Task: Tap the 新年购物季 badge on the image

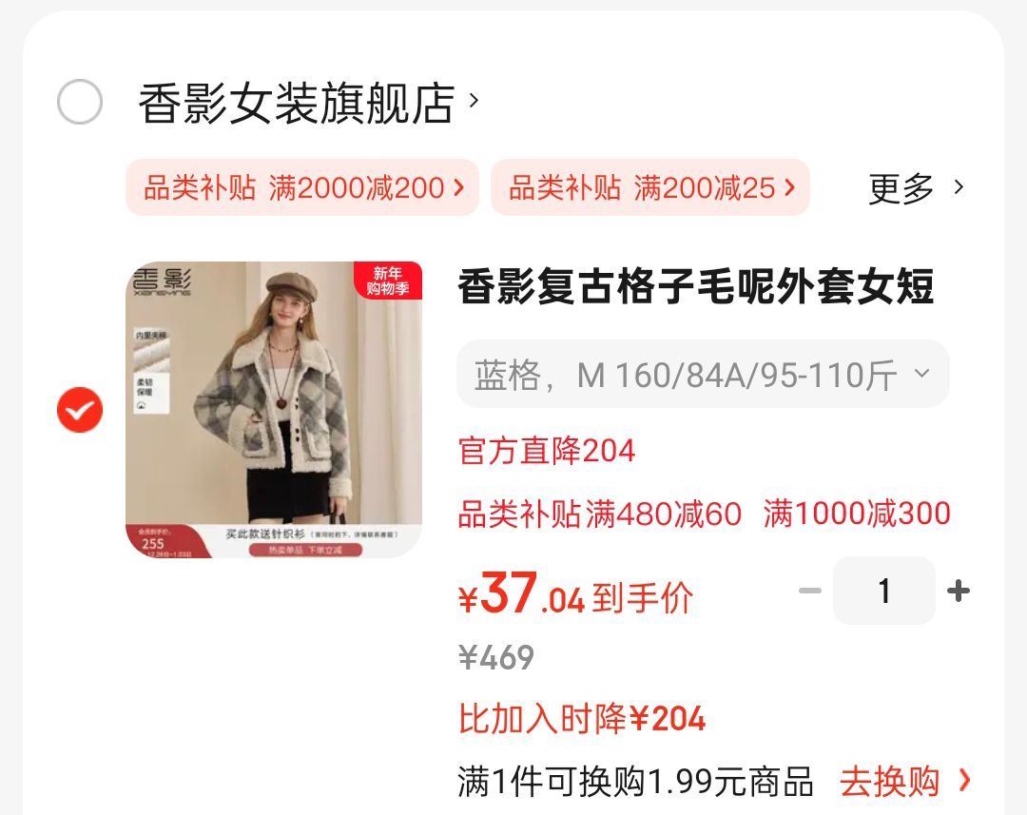Action: tap(388, 281)
